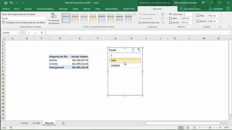Open the Panel de selección
This screenshot has height=130, width=232.
tap(149, 22)
